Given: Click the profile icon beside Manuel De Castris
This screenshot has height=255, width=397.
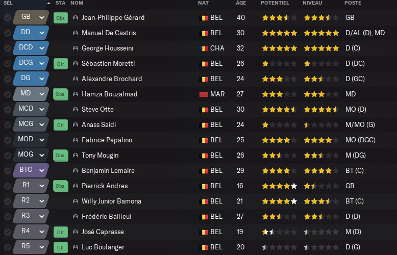Looking at the screenshot, I should 76,33.
